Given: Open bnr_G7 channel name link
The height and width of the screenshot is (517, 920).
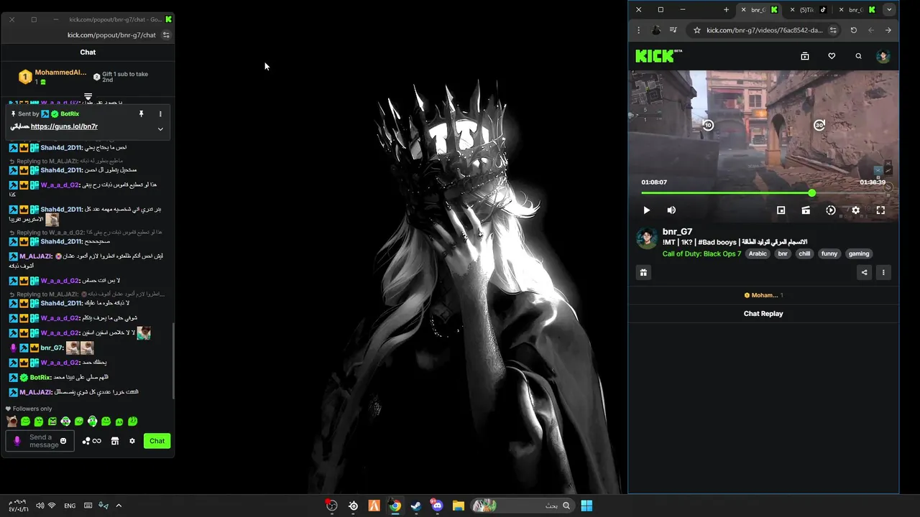Looking at the screenshot, I should [x=677, y=232].
